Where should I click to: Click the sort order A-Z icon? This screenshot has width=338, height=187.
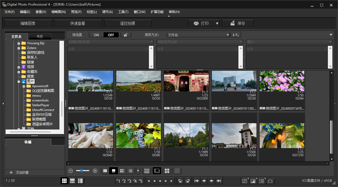click(236, 35)
